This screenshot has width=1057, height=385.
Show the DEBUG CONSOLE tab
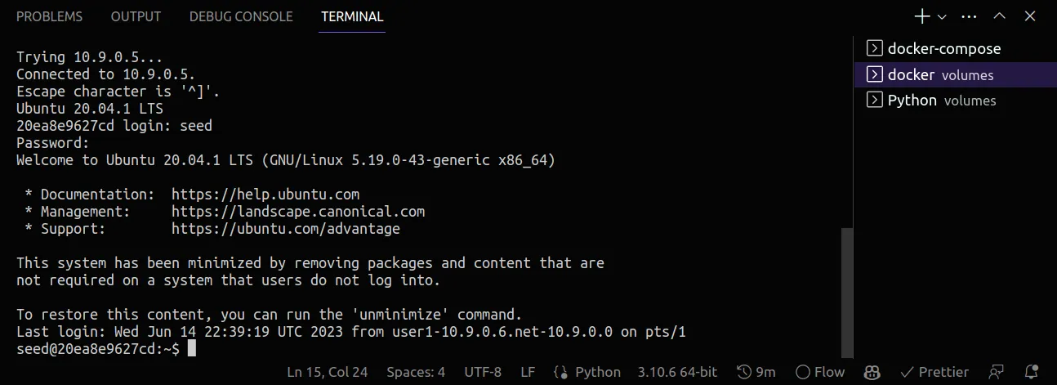pos(241,16)
